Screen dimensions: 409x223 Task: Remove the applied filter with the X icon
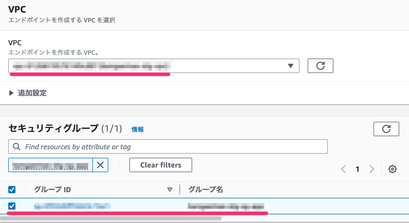[100, 165]
